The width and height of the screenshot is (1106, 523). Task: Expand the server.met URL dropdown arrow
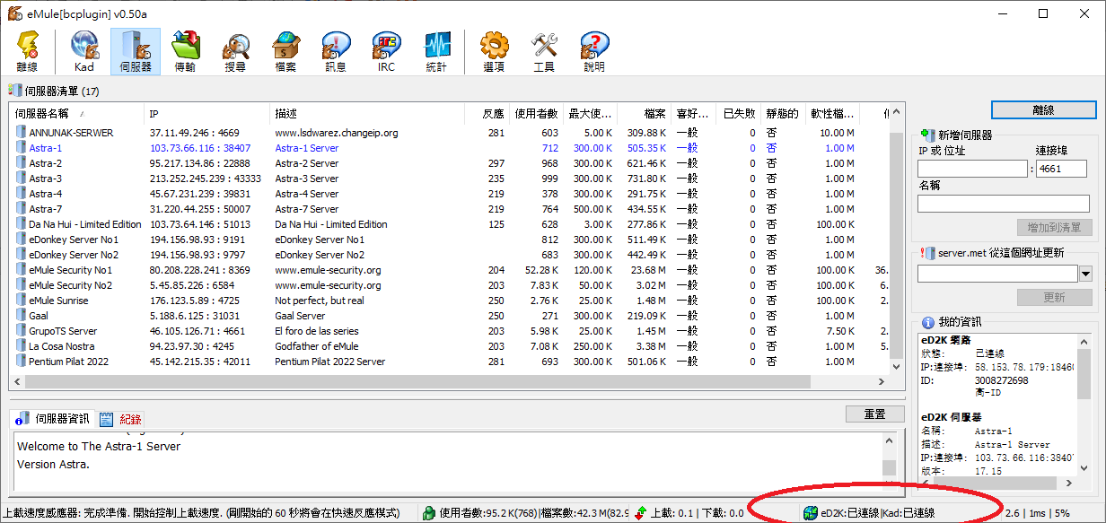point(1085,274)
